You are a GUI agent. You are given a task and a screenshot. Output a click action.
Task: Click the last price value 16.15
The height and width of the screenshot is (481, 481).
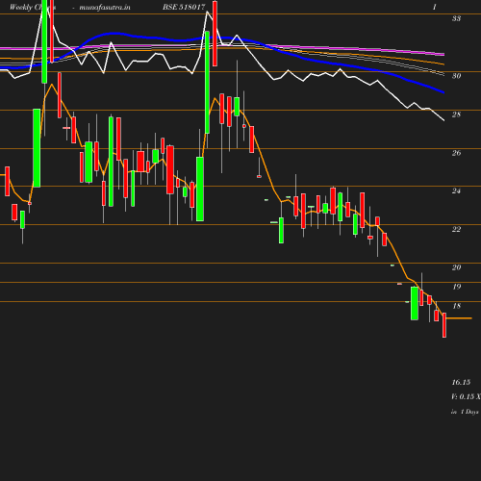pyautogui.click(x=461, y=382)
